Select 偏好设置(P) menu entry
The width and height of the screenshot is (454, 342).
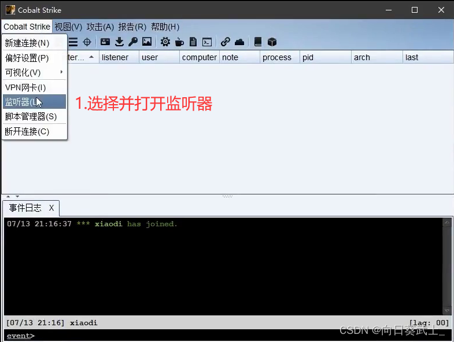(35, 58)
